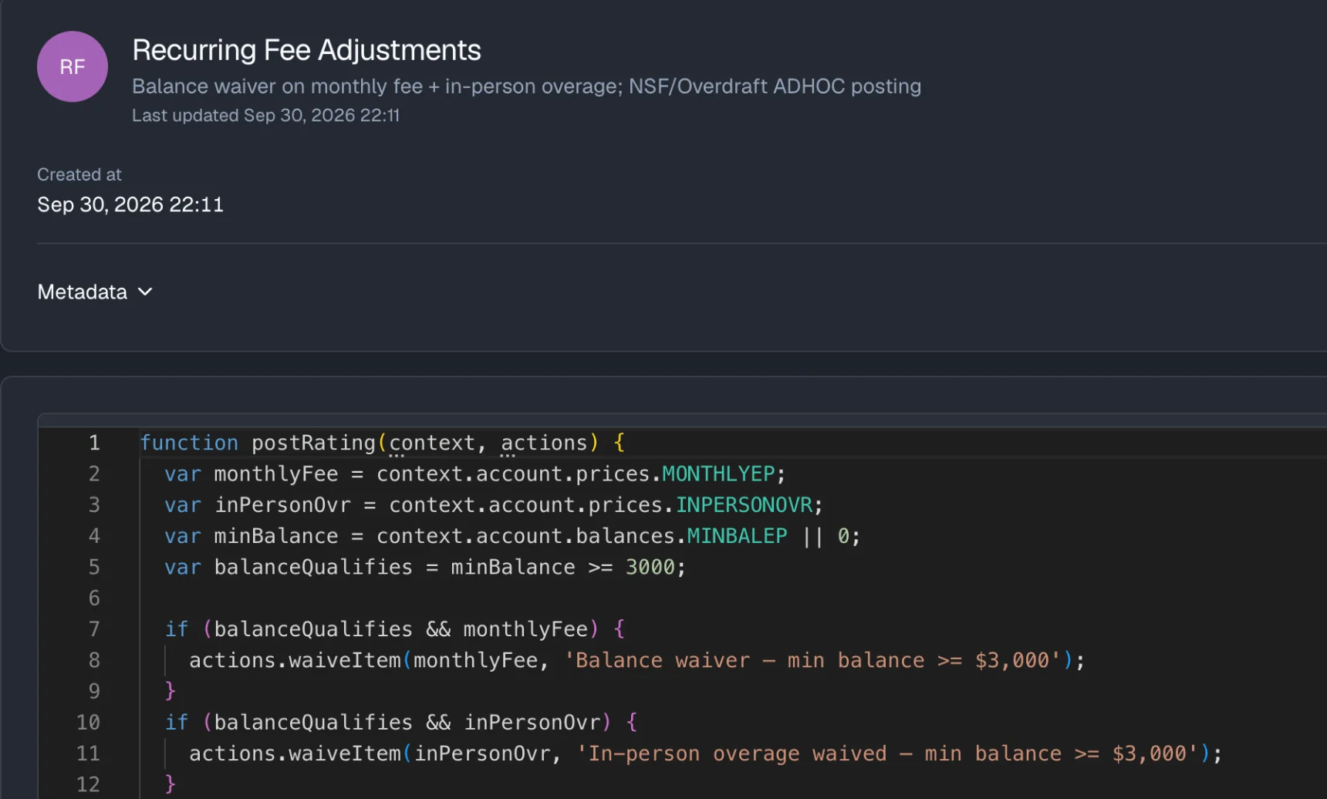Screen dimensions: 1327x799
Task: Click the Recurring Fee Adjustments title
Action: tap(306, 50)
